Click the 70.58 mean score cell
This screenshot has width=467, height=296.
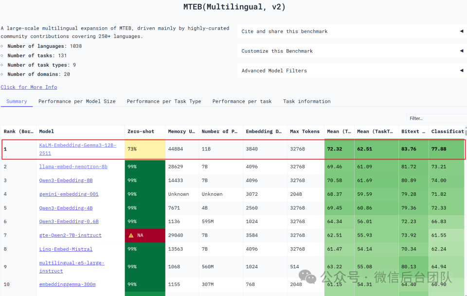point(339,180)
